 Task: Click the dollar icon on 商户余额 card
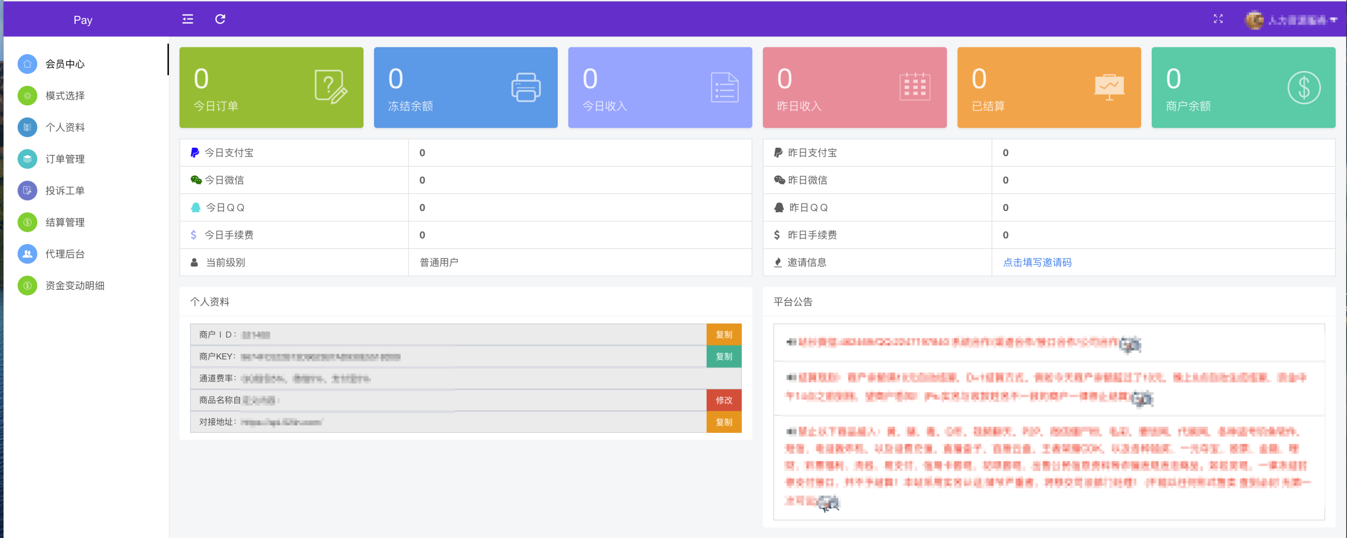(1303, 87)
